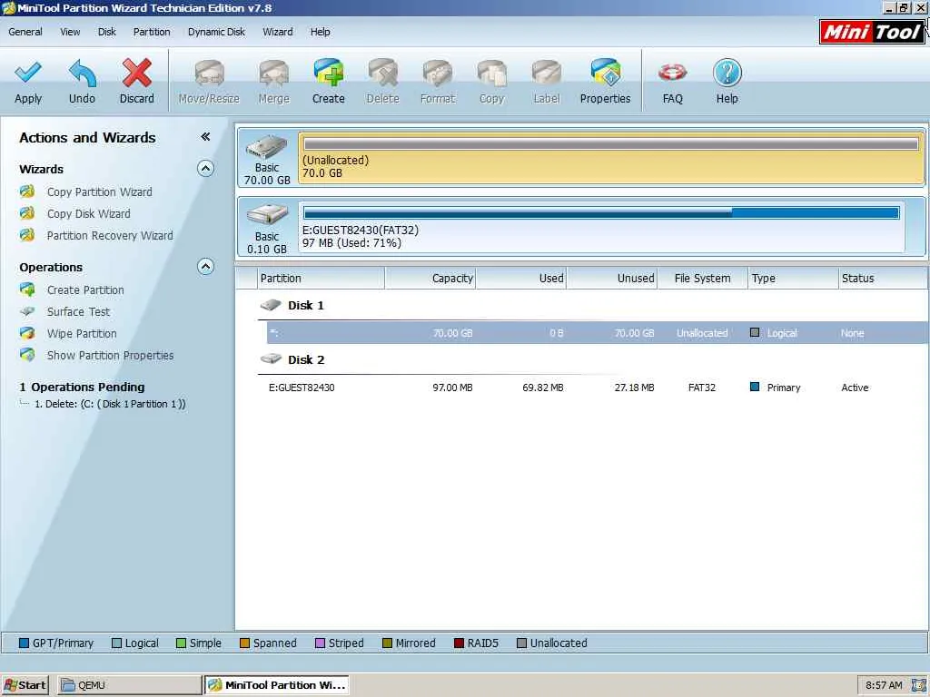Click the Format toolbar icon

pyautogui.click(x=437, y=74)
